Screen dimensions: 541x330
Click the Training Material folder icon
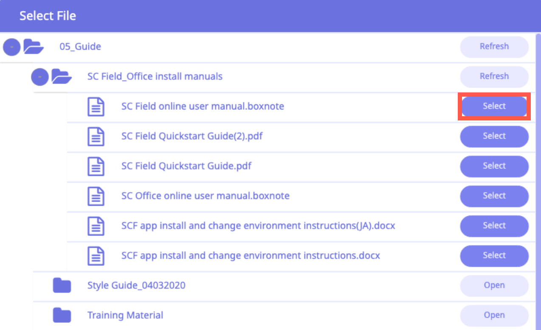(62, 315)
